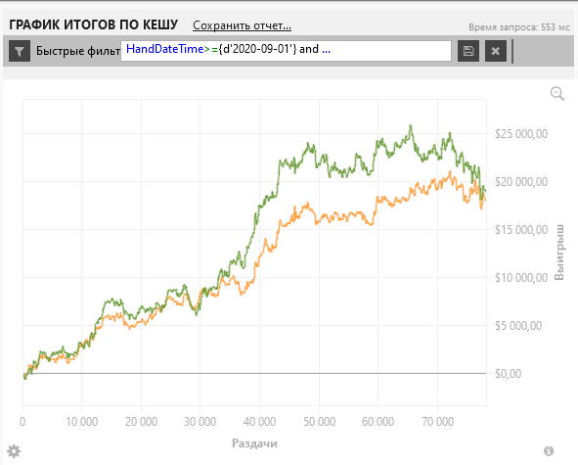The width and height of the screenshot is (578, 465).
Task: Save the current filter with floppy icon
Action: [468, 51]
